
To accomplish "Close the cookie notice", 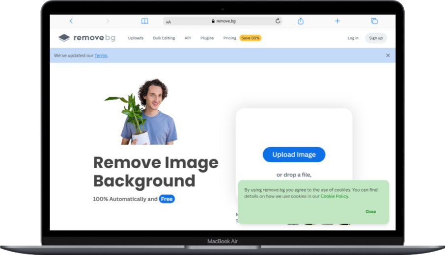I will 371,212.
